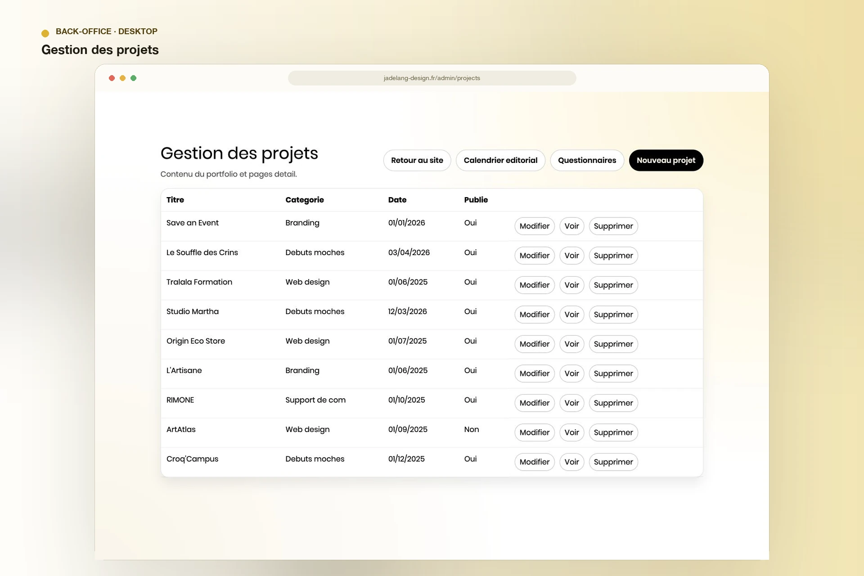864x576 pixels.
Task: Click the green maximize window dot
Action: point(133,78)
